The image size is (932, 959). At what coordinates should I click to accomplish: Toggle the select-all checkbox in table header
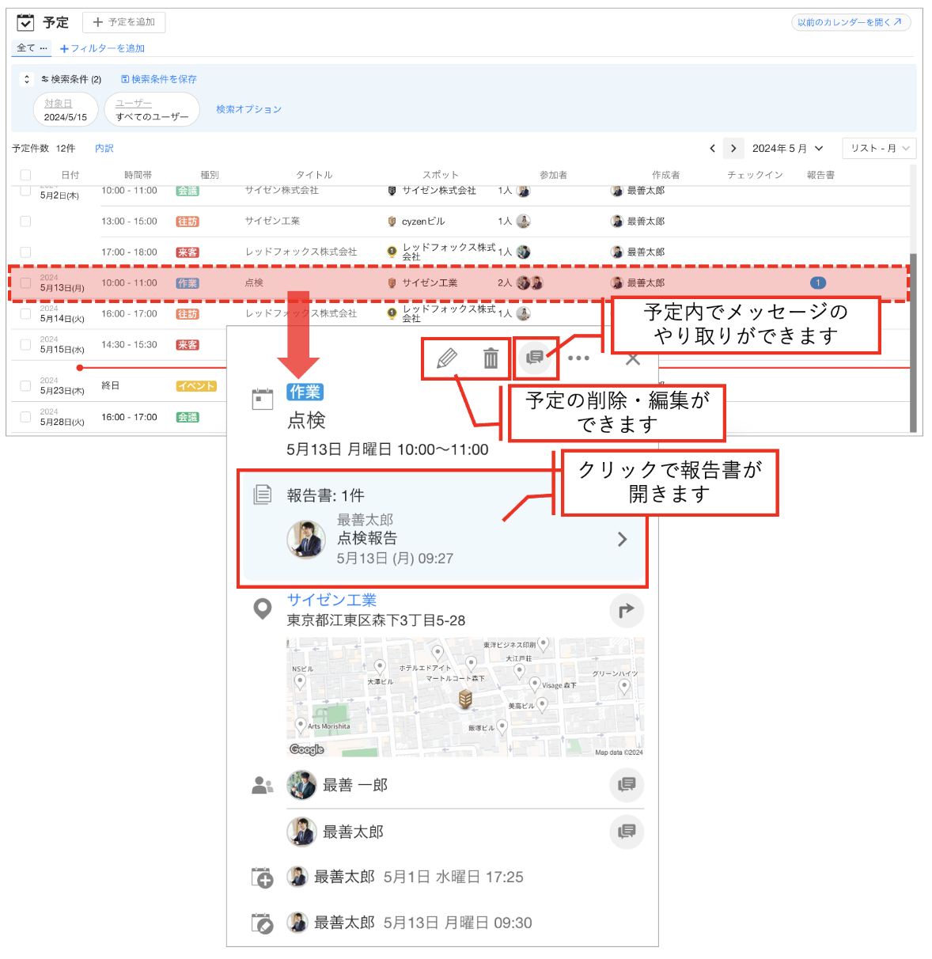click(x=25, y=175)
